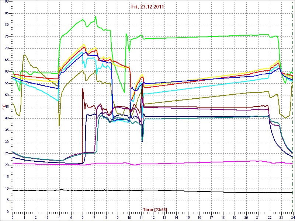Image resolution: width=295 pixels, height=221 pixels.
Task: Select the 40 value on the temperature axis
Action: pyautogui.click(x=7, y=118)
